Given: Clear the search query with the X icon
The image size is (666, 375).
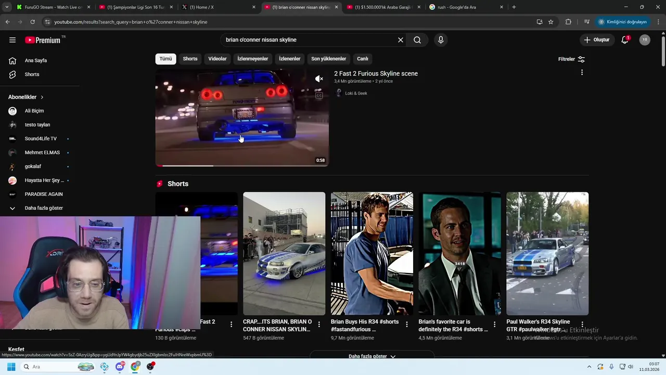Looking at the screenshot, I should click(401, 40).
